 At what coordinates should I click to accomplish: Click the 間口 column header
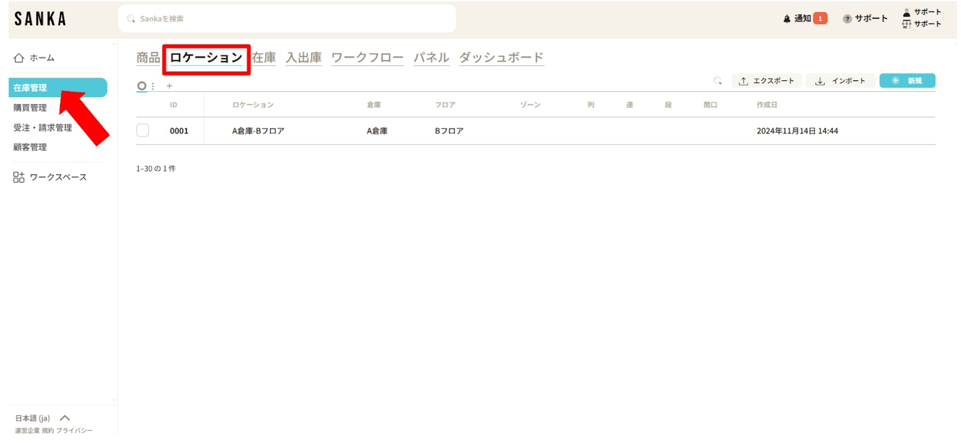tap(710, 105)
